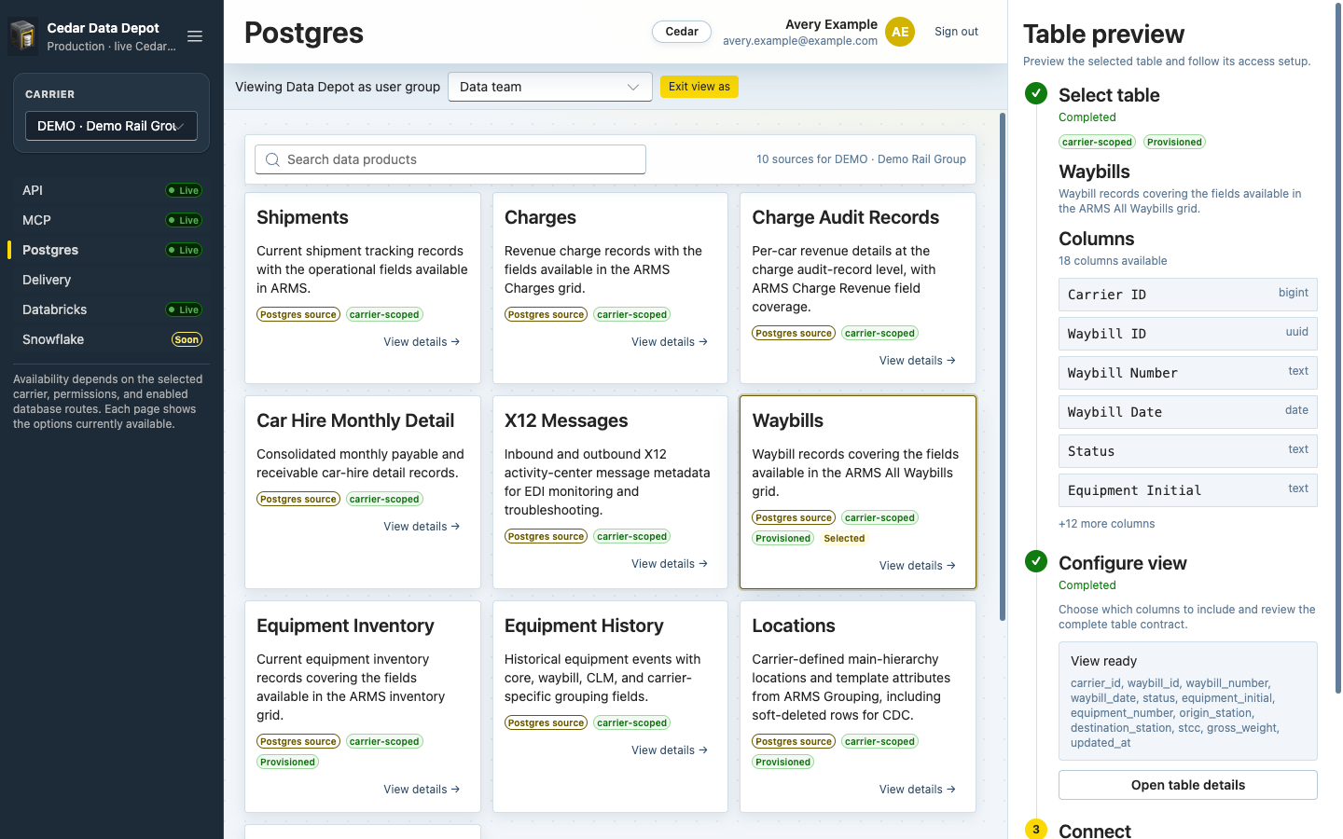Click the Soon badge next to Snowflake
This screenshot has height=839, width=1343.
187,339
